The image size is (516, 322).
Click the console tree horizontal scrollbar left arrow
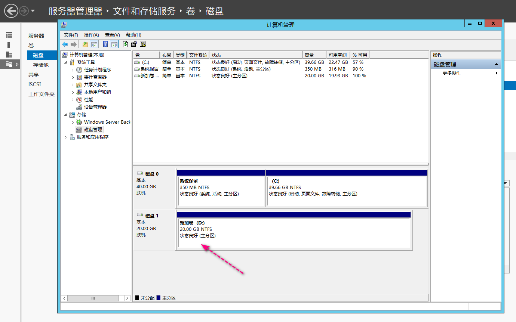click(x=64, y=298)
